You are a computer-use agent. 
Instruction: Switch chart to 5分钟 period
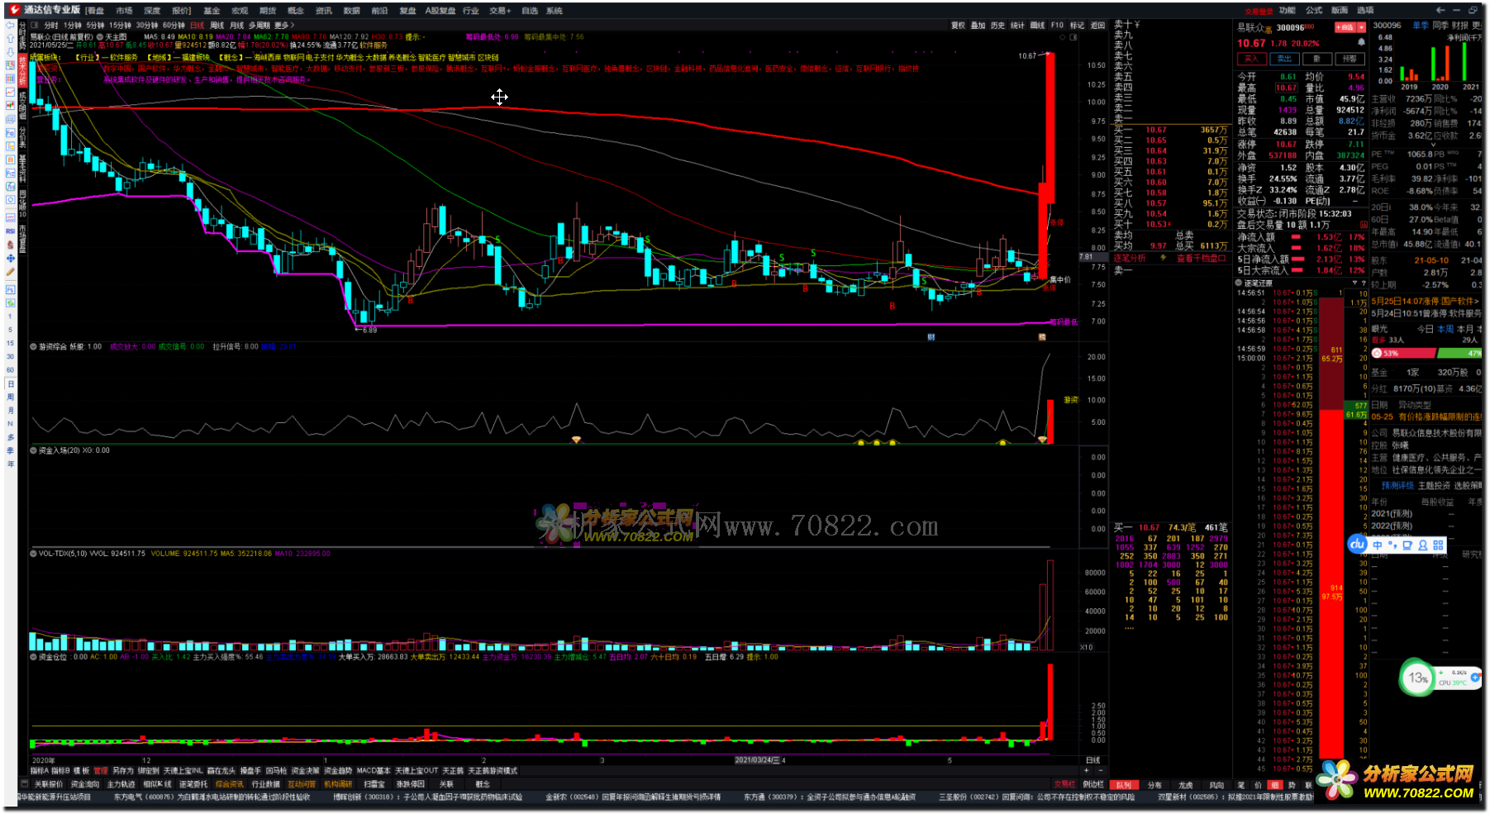(x=96, y=26)
